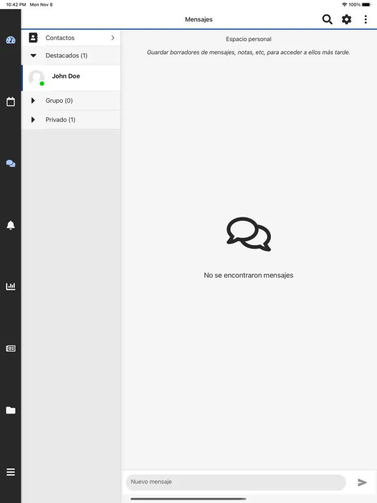This screenshot has height=503, width=377.
Task: Open Contactos via the chevron
Action: pos(113,37)
